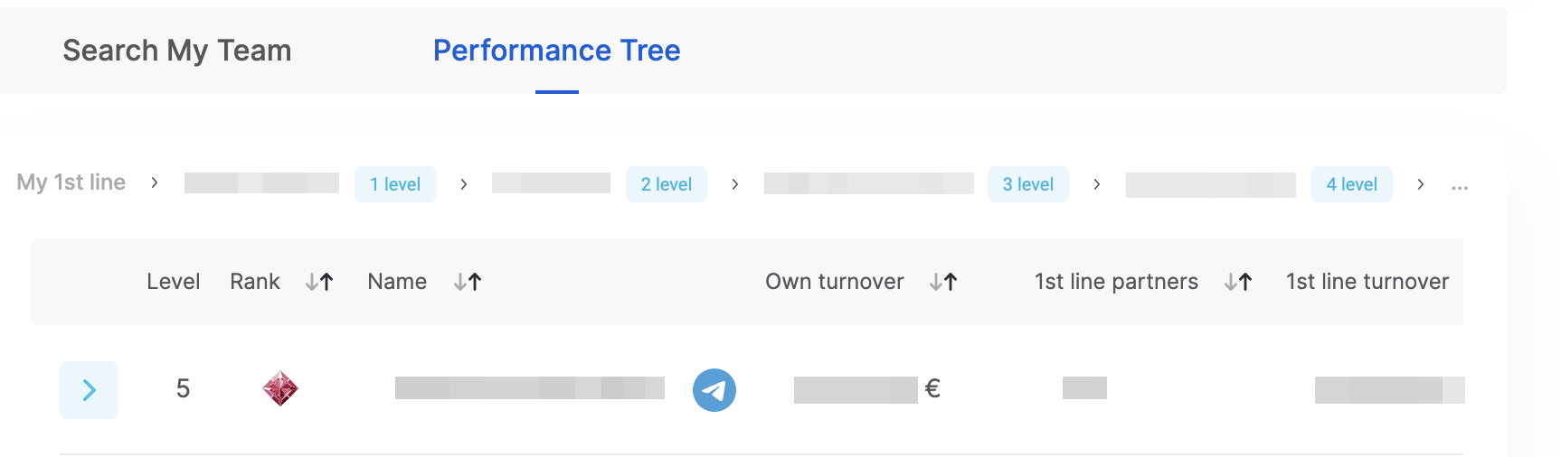Expand the level 5 partner row

point(89,390)
